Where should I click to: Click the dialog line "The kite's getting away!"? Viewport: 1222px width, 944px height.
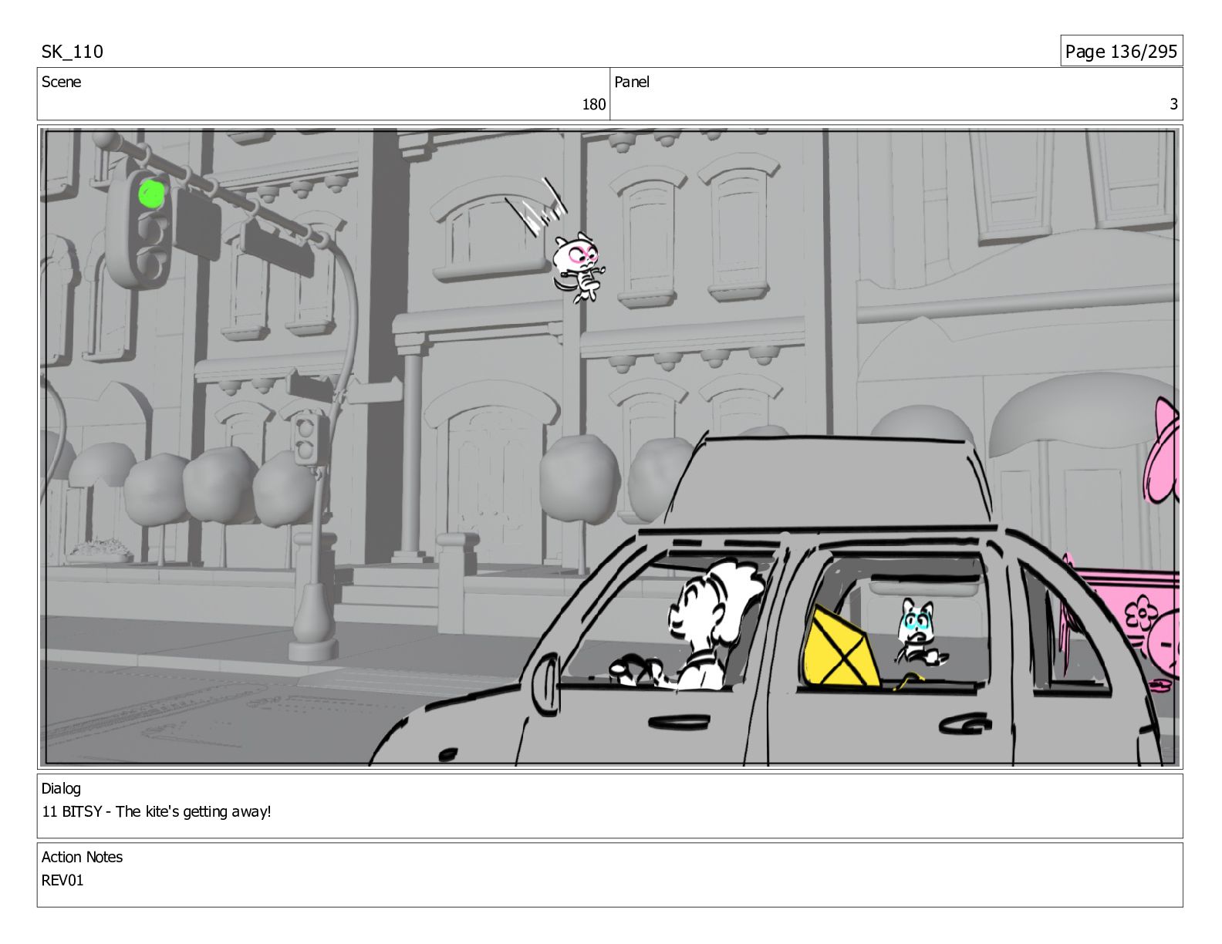click(x=193, y=811)
